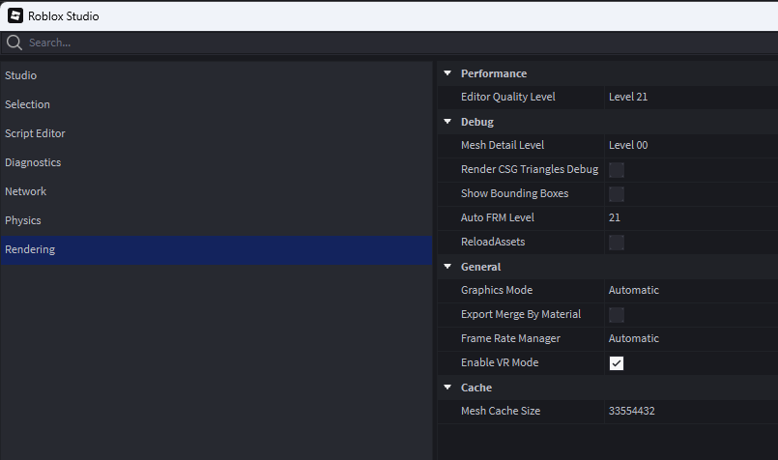Viewport: 778px width, 460px height.
Task: Open Frame Rate Manager dropdown set to Automatic
Action: click(691, 338)
